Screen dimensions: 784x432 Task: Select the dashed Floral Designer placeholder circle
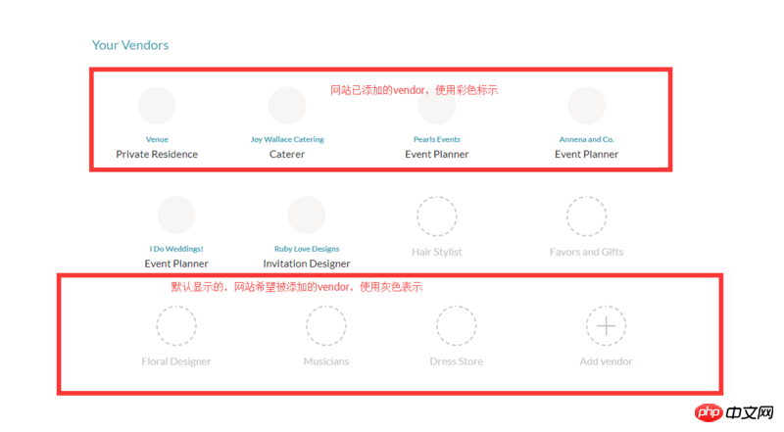click(x=176, y=325)
